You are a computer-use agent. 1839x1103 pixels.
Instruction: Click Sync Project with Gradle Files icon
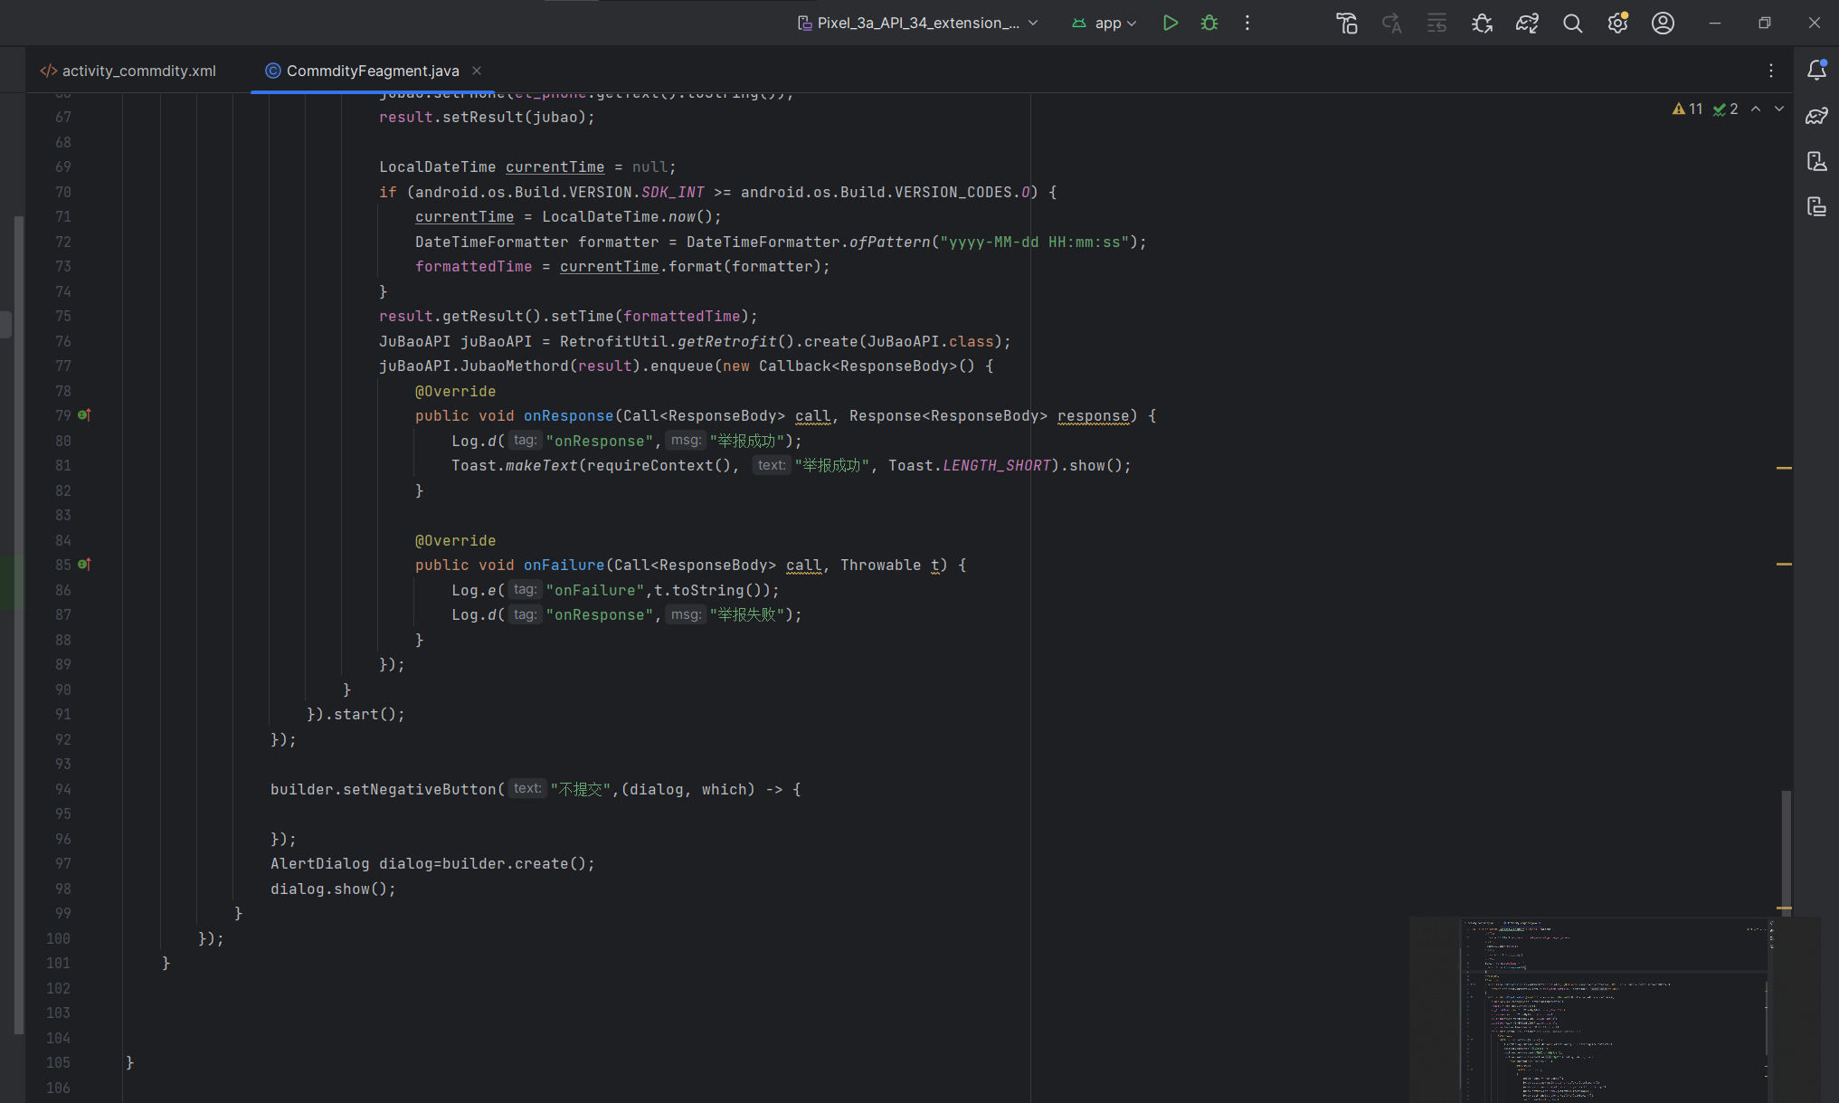click(x=1527, y=23)
